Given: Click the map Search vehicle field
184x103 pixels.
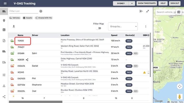Looking at the screenshot, I should (x=166, y=12).
